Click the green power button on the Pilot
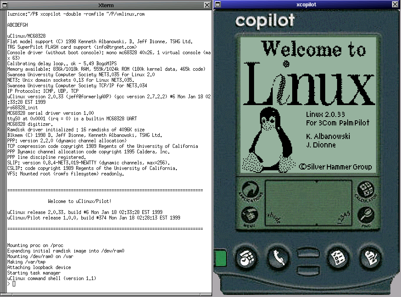 220,258
